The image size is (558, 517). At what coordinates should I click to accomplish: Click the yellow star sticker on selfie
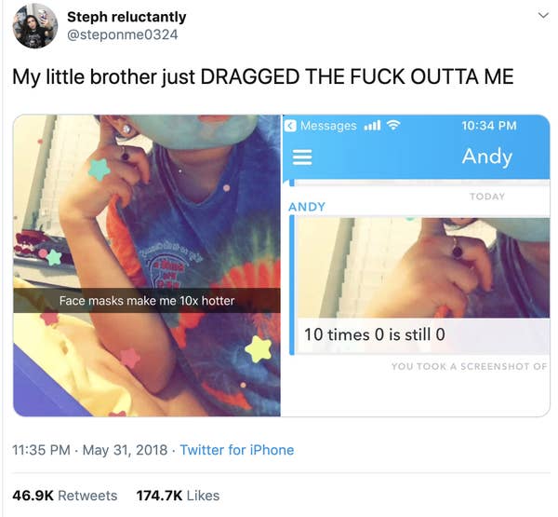coord(259,348)
